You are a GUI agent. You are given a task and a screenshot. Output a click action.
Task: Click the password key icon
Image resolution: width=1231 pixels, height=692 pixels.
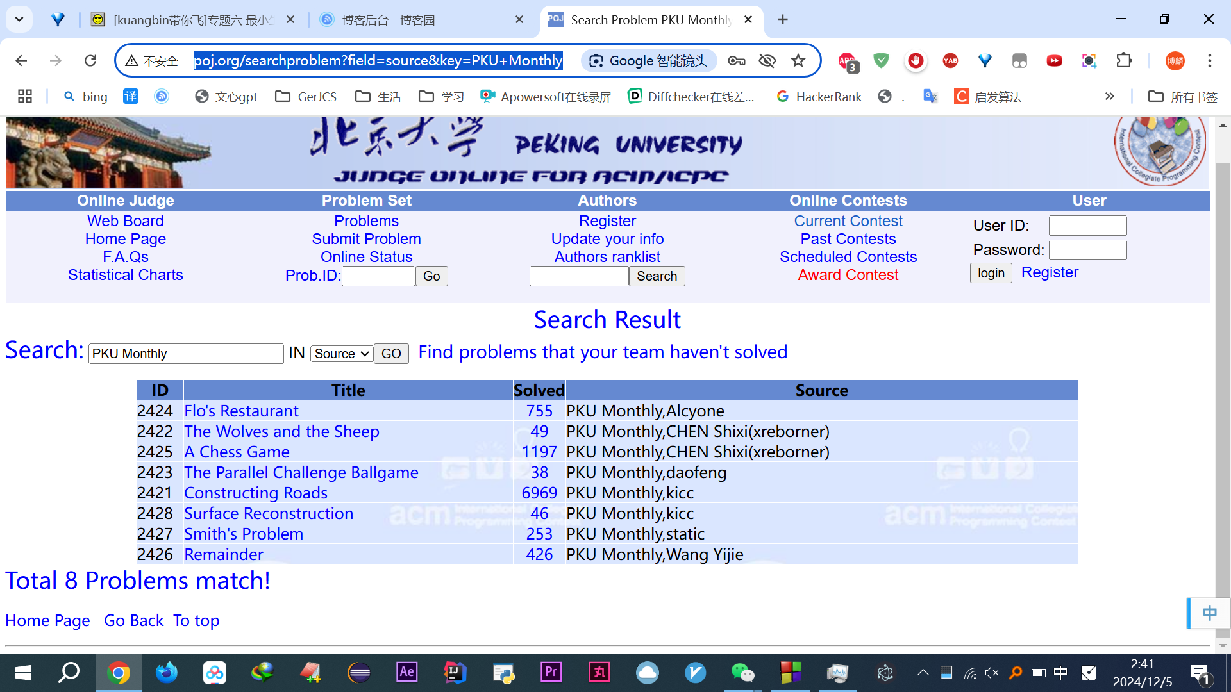(x=736, y=61)
